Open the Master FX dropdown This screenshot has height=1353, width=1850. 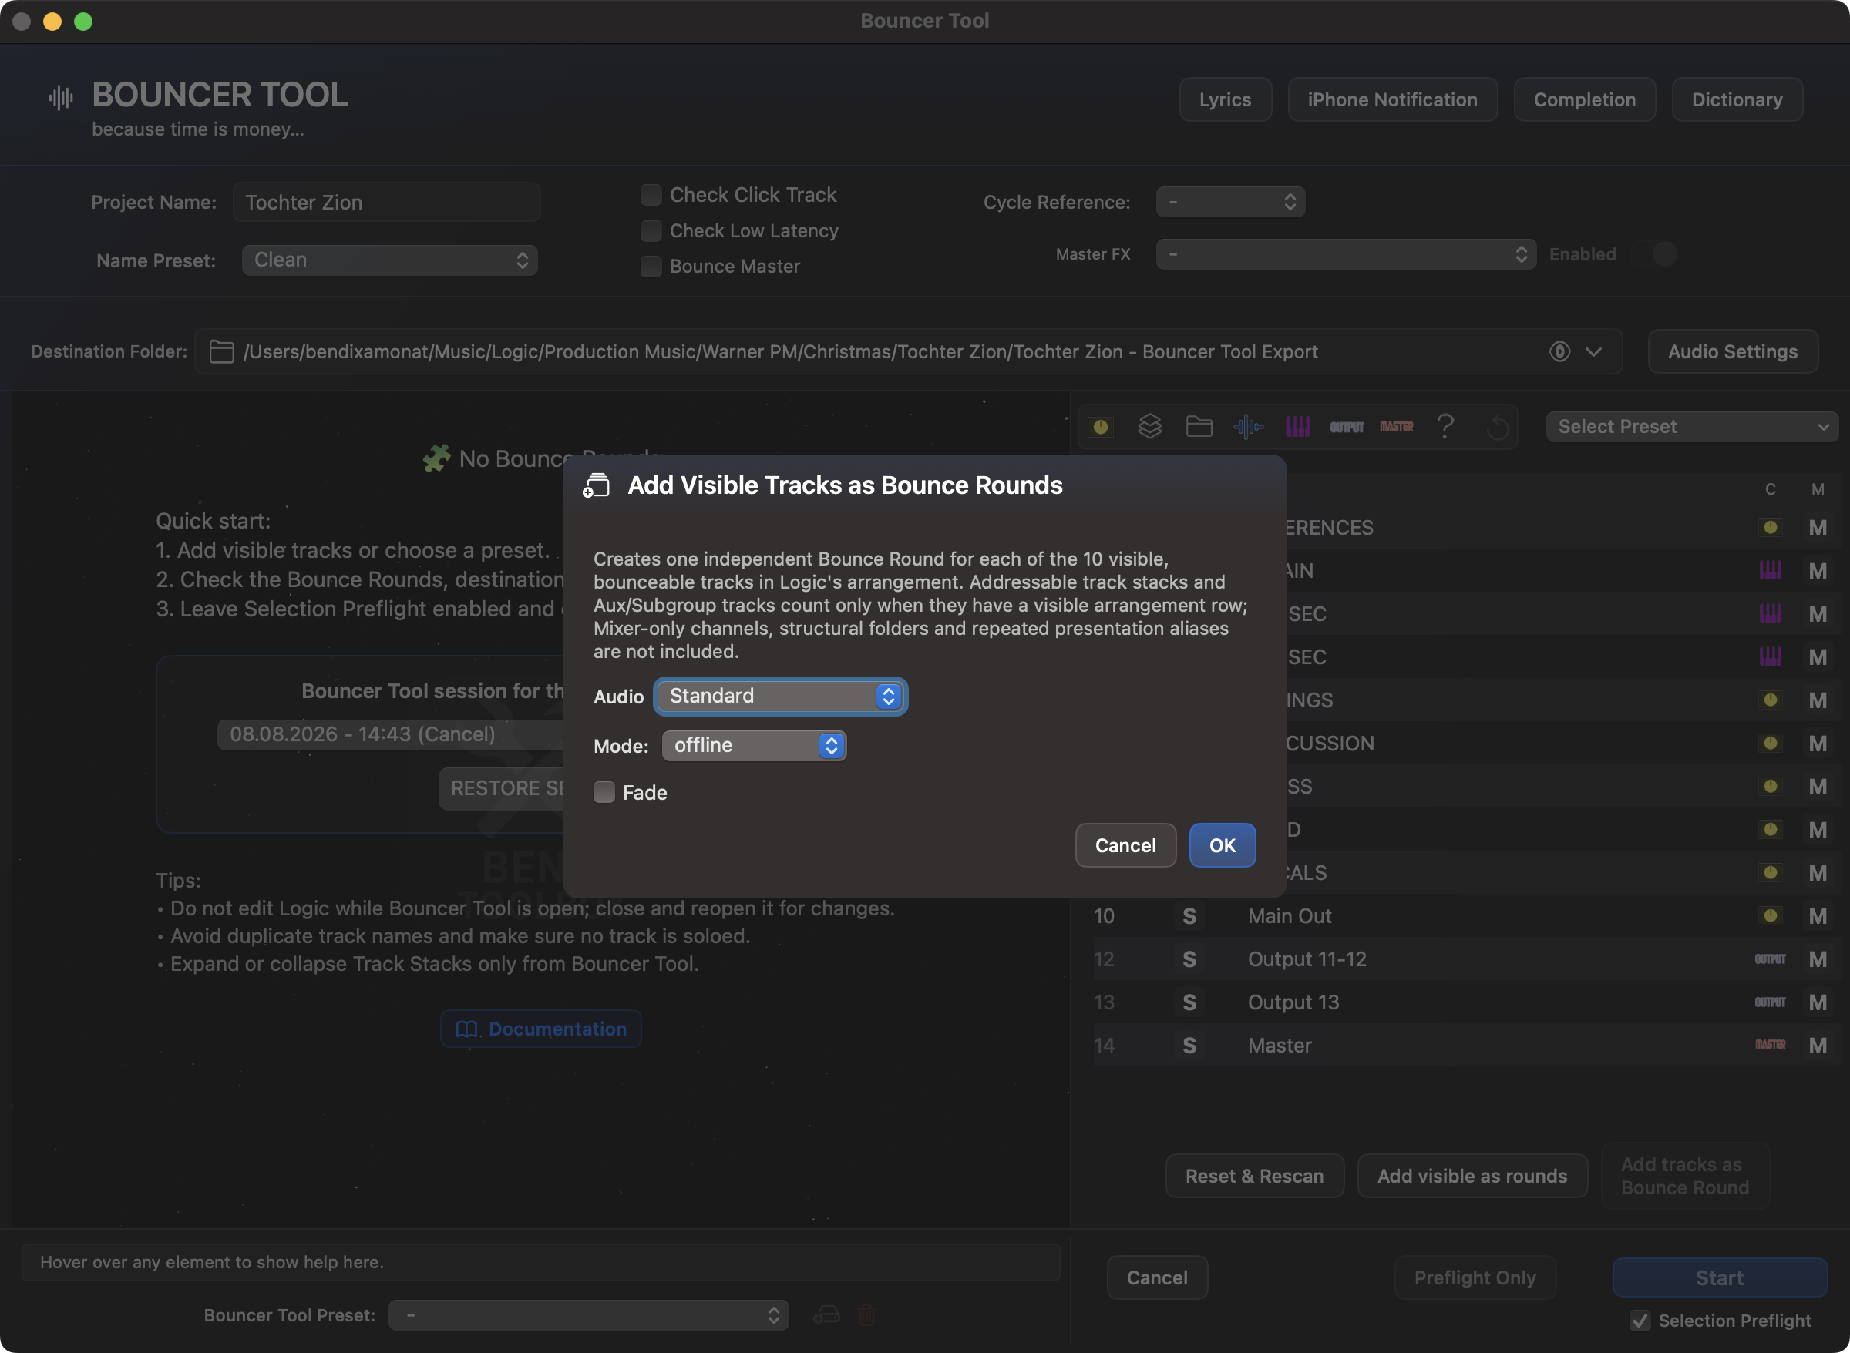1346,254
